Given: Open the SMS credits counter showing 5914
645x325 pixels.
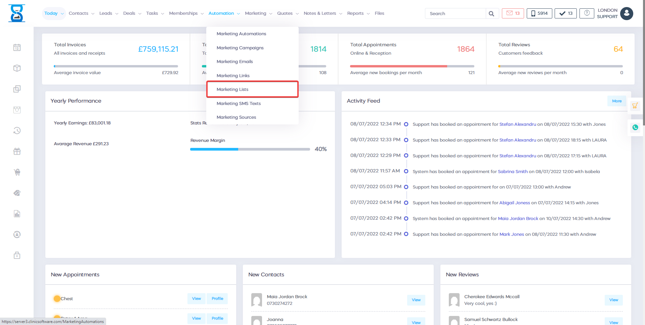Looking at the screenshot, I should [539, 13].
